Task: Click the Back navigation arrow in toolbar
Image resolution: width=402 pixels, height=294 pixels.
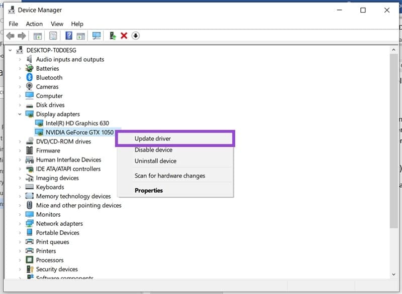Action: pos(11,35)
